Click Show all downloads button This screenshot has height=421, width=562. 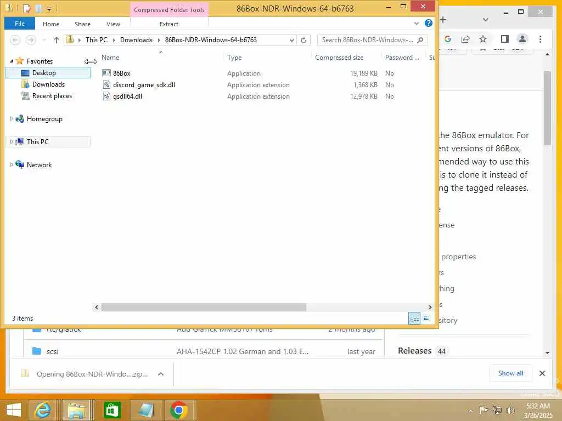[511, 373]
